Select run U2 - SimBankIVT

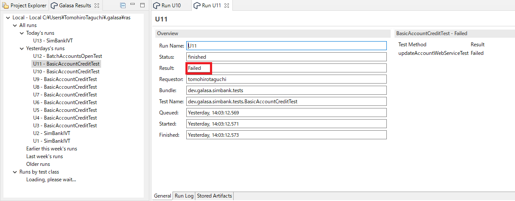[52, 133]
